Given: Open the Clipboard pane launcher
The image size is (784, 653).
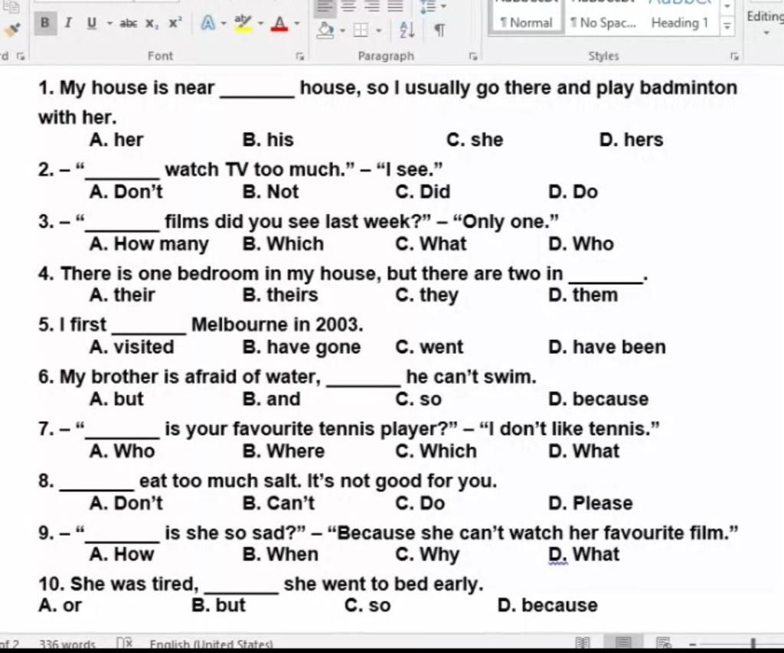Looking at the screenshot, I should coord(20,56).
